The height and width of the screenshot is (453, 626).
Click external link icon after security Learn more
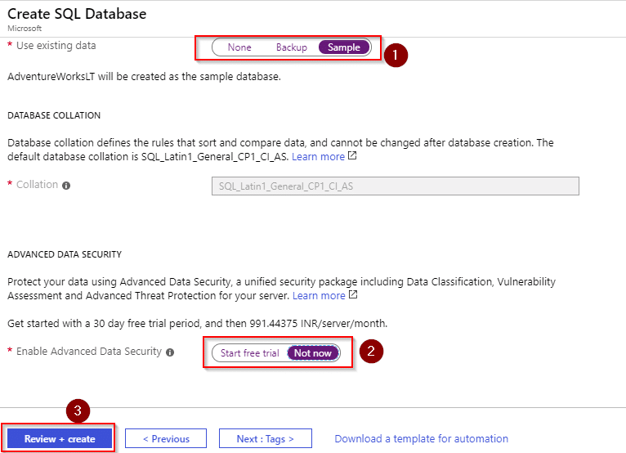point(353,294)
